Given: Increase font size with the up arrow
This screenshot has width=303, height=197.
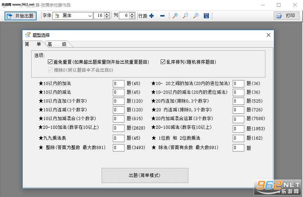Looking at the screenshot, I should (107, 14).
